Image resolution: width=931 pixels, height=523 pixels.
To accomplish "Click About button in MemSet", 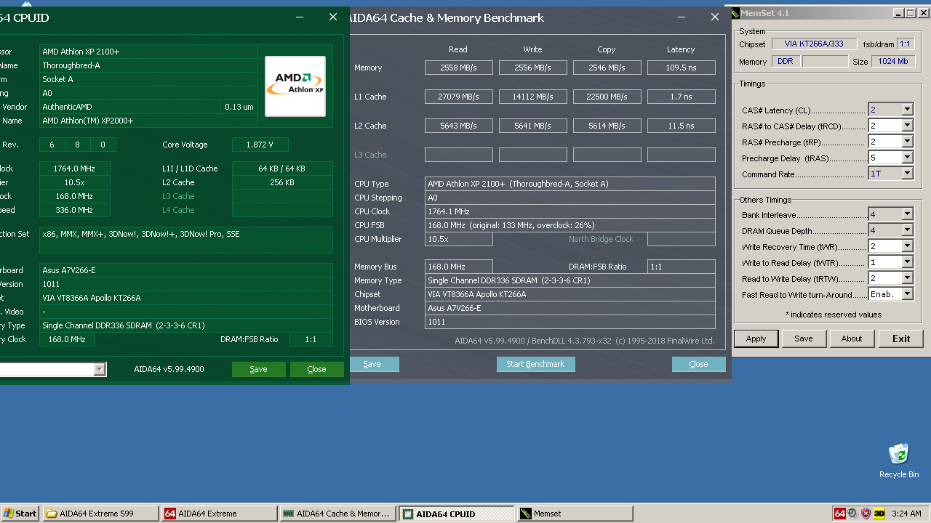I will 852,338.
